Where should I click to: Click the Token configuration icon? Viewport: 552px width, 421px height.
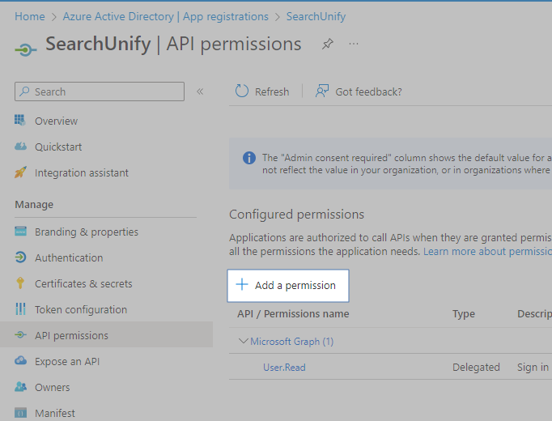[21, 309]
